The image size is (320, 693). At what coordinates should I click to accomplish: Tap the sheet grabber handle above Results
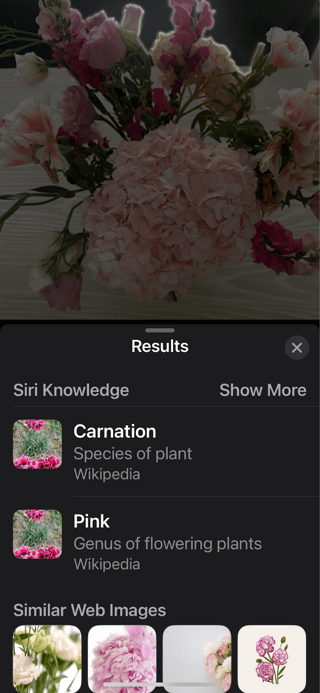coord(160,330)
